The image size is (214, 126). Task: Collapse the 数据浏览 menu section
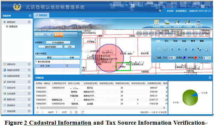(x=29, y=22)
